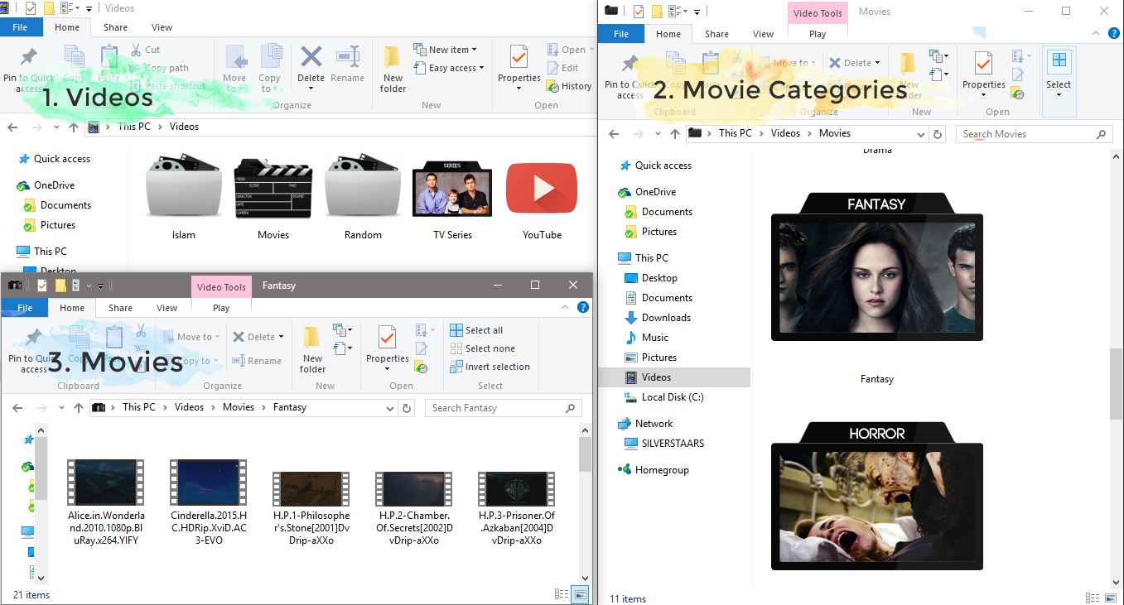The width and height of the screenshot is (1124, 605).
Task: Click the back arrow in the Movies window
Action: 614,134
